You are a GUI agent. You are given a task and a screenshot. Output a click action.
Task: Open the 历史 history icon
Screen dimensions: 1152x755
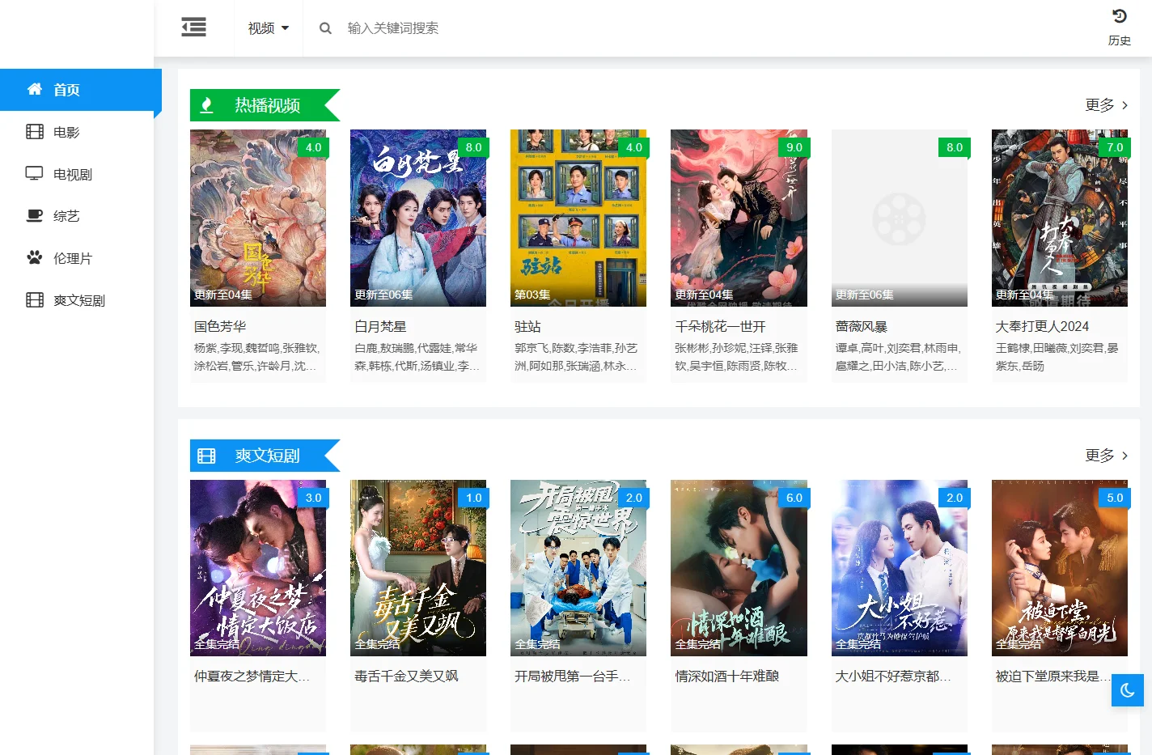1119,28
